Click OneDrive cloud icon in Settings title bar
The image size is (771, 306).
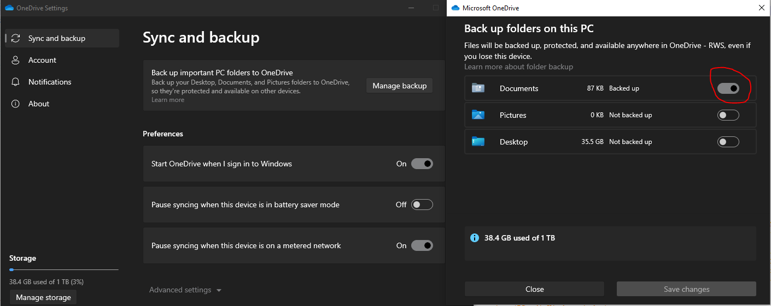click(9, 8)
